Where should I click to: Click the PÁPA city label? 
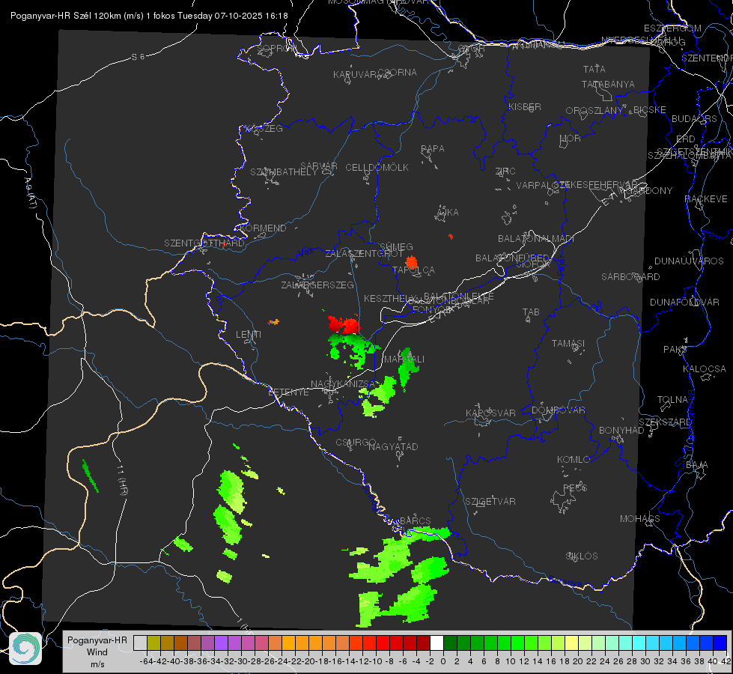[x=433, y=149]
